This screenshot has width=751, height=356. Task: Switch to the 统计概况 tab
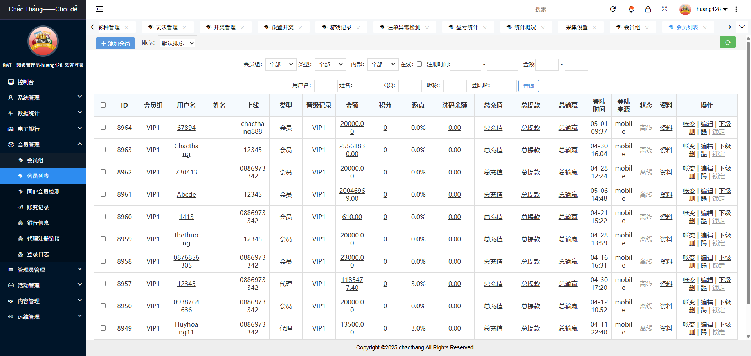click(x=525, y=27)
